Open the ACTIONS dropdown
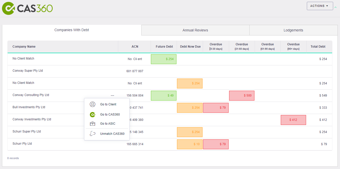This screenshot has width=340, height=169. (x=320, y=6)
